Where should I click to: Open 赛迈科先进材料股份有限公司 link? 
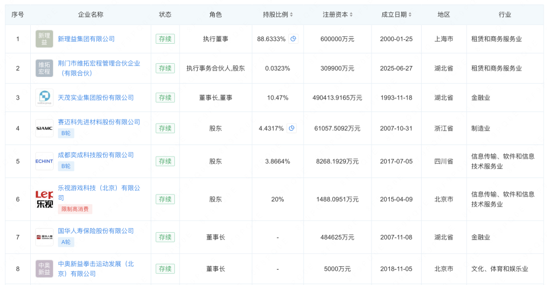pos(99,122)
